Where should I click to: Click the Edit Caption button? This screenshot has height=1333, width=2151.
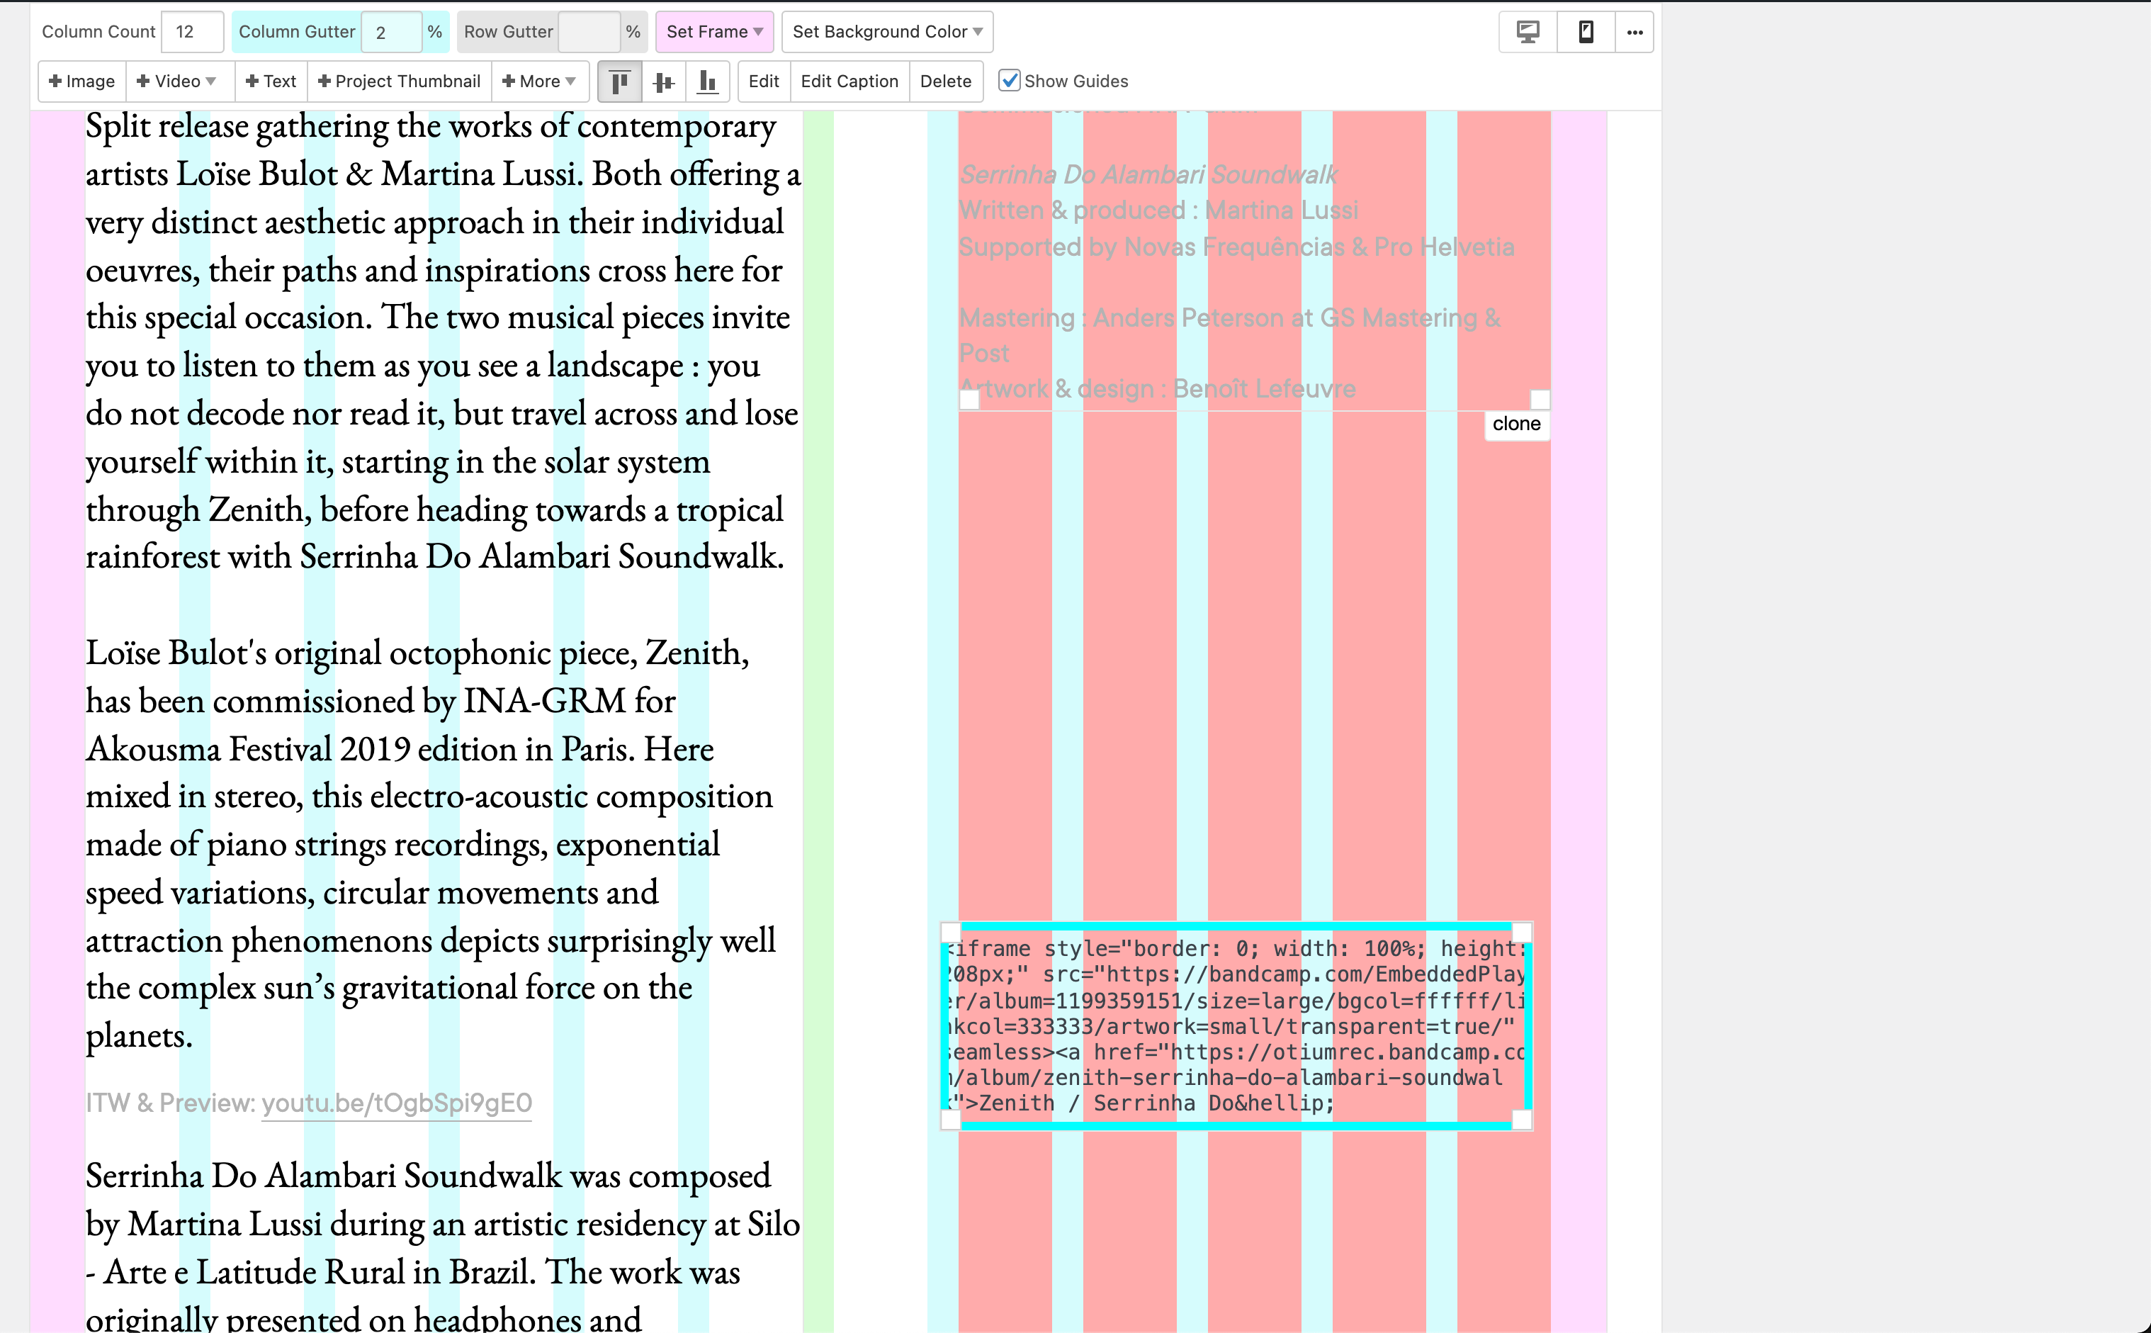[849, 82]
